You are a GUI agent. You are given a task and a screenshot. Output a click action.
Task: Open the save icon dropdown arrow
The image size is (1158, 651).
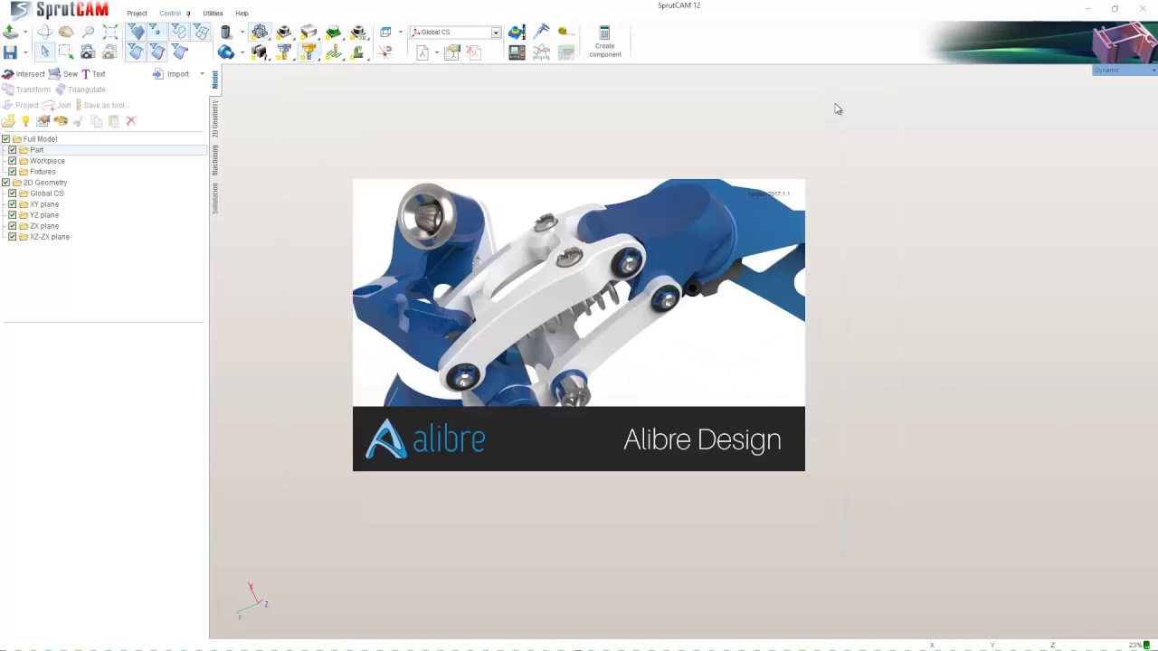25,52
